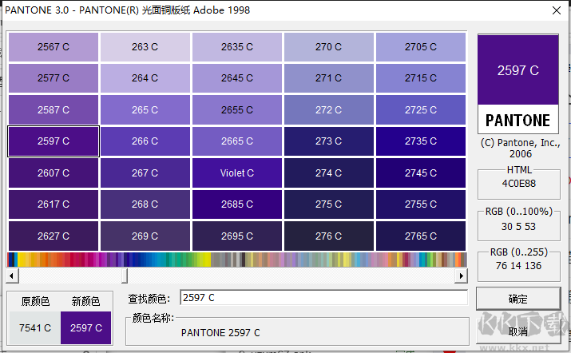Click the 266 C swatch

tap(145, 141)
